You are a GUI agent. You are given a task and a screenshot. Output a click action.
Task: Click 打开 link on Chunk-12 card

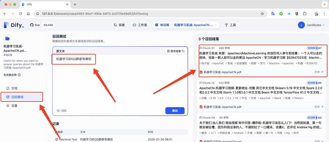pyautogui.click(x=319, y=107)
